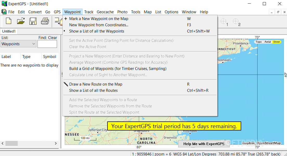Switch map to Street view
The height and width of the screenshot is (156, 287).
pyautogui.click(x=276, y=42)
